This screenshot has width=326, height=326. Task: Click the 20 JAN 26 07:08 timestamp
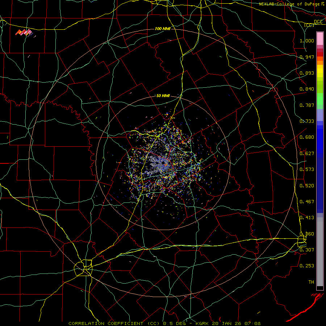[x=237, y=323]
